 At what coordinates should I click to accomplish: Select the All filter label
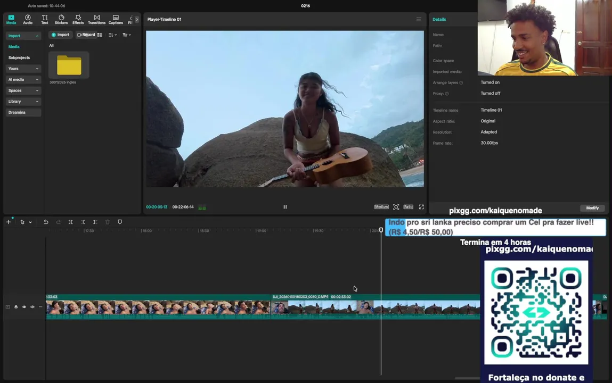(51, 46)
